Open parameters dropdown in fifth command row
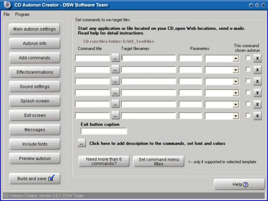268x201 pixels. [x=235, y=104]
